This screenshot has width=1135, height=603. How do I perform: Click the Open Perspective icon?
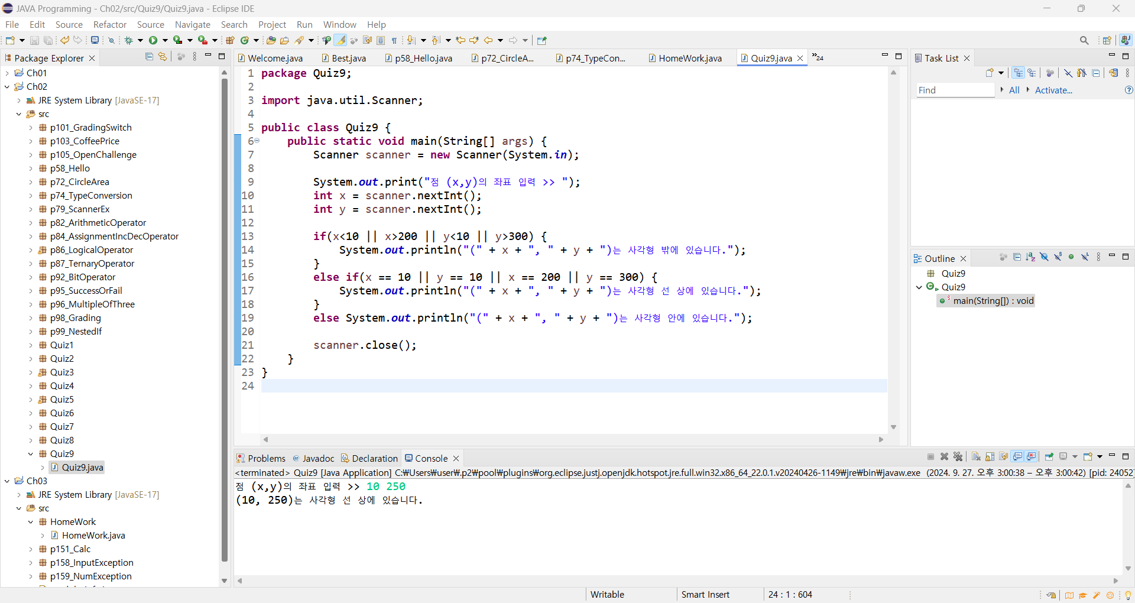pos(1107,40)
